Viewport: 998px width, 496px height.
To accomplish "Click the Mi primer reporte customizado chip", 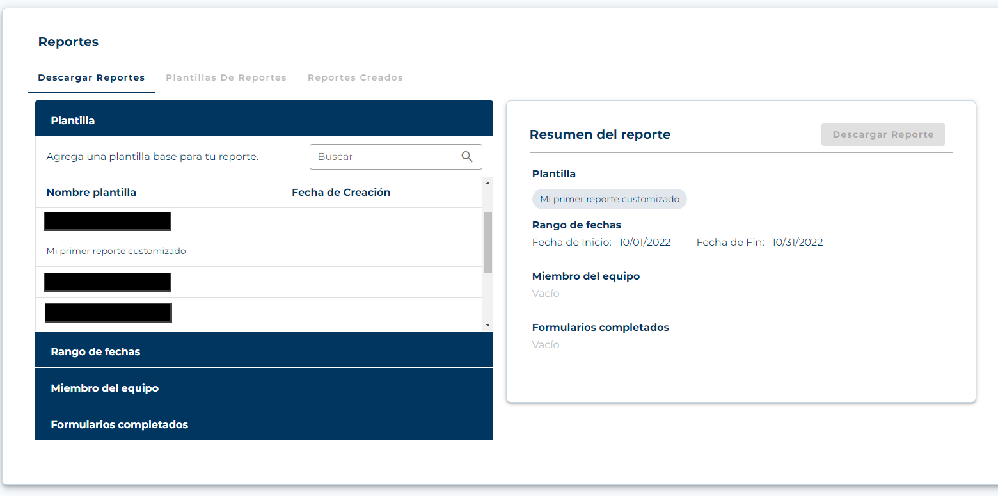I will 610,199.
